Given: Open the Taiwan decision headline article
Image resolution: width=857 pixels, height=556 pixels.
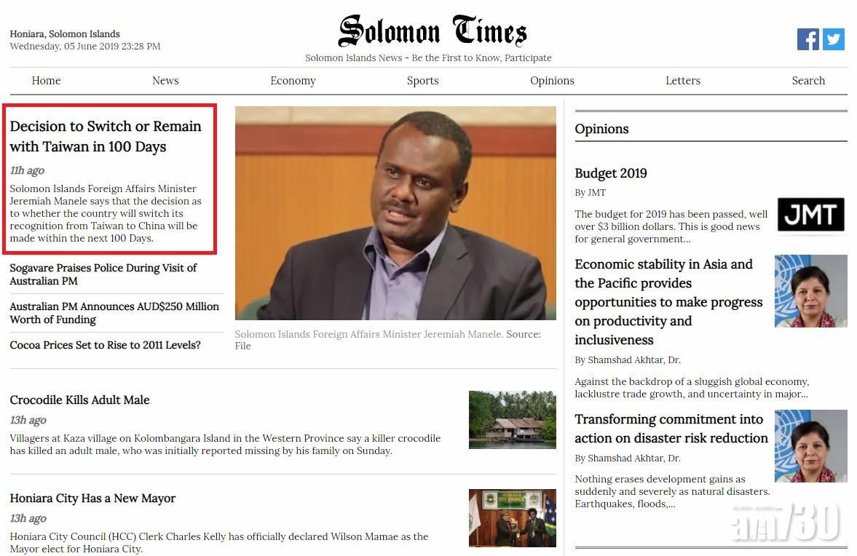Looking at the screenshot, I should 106,137.
